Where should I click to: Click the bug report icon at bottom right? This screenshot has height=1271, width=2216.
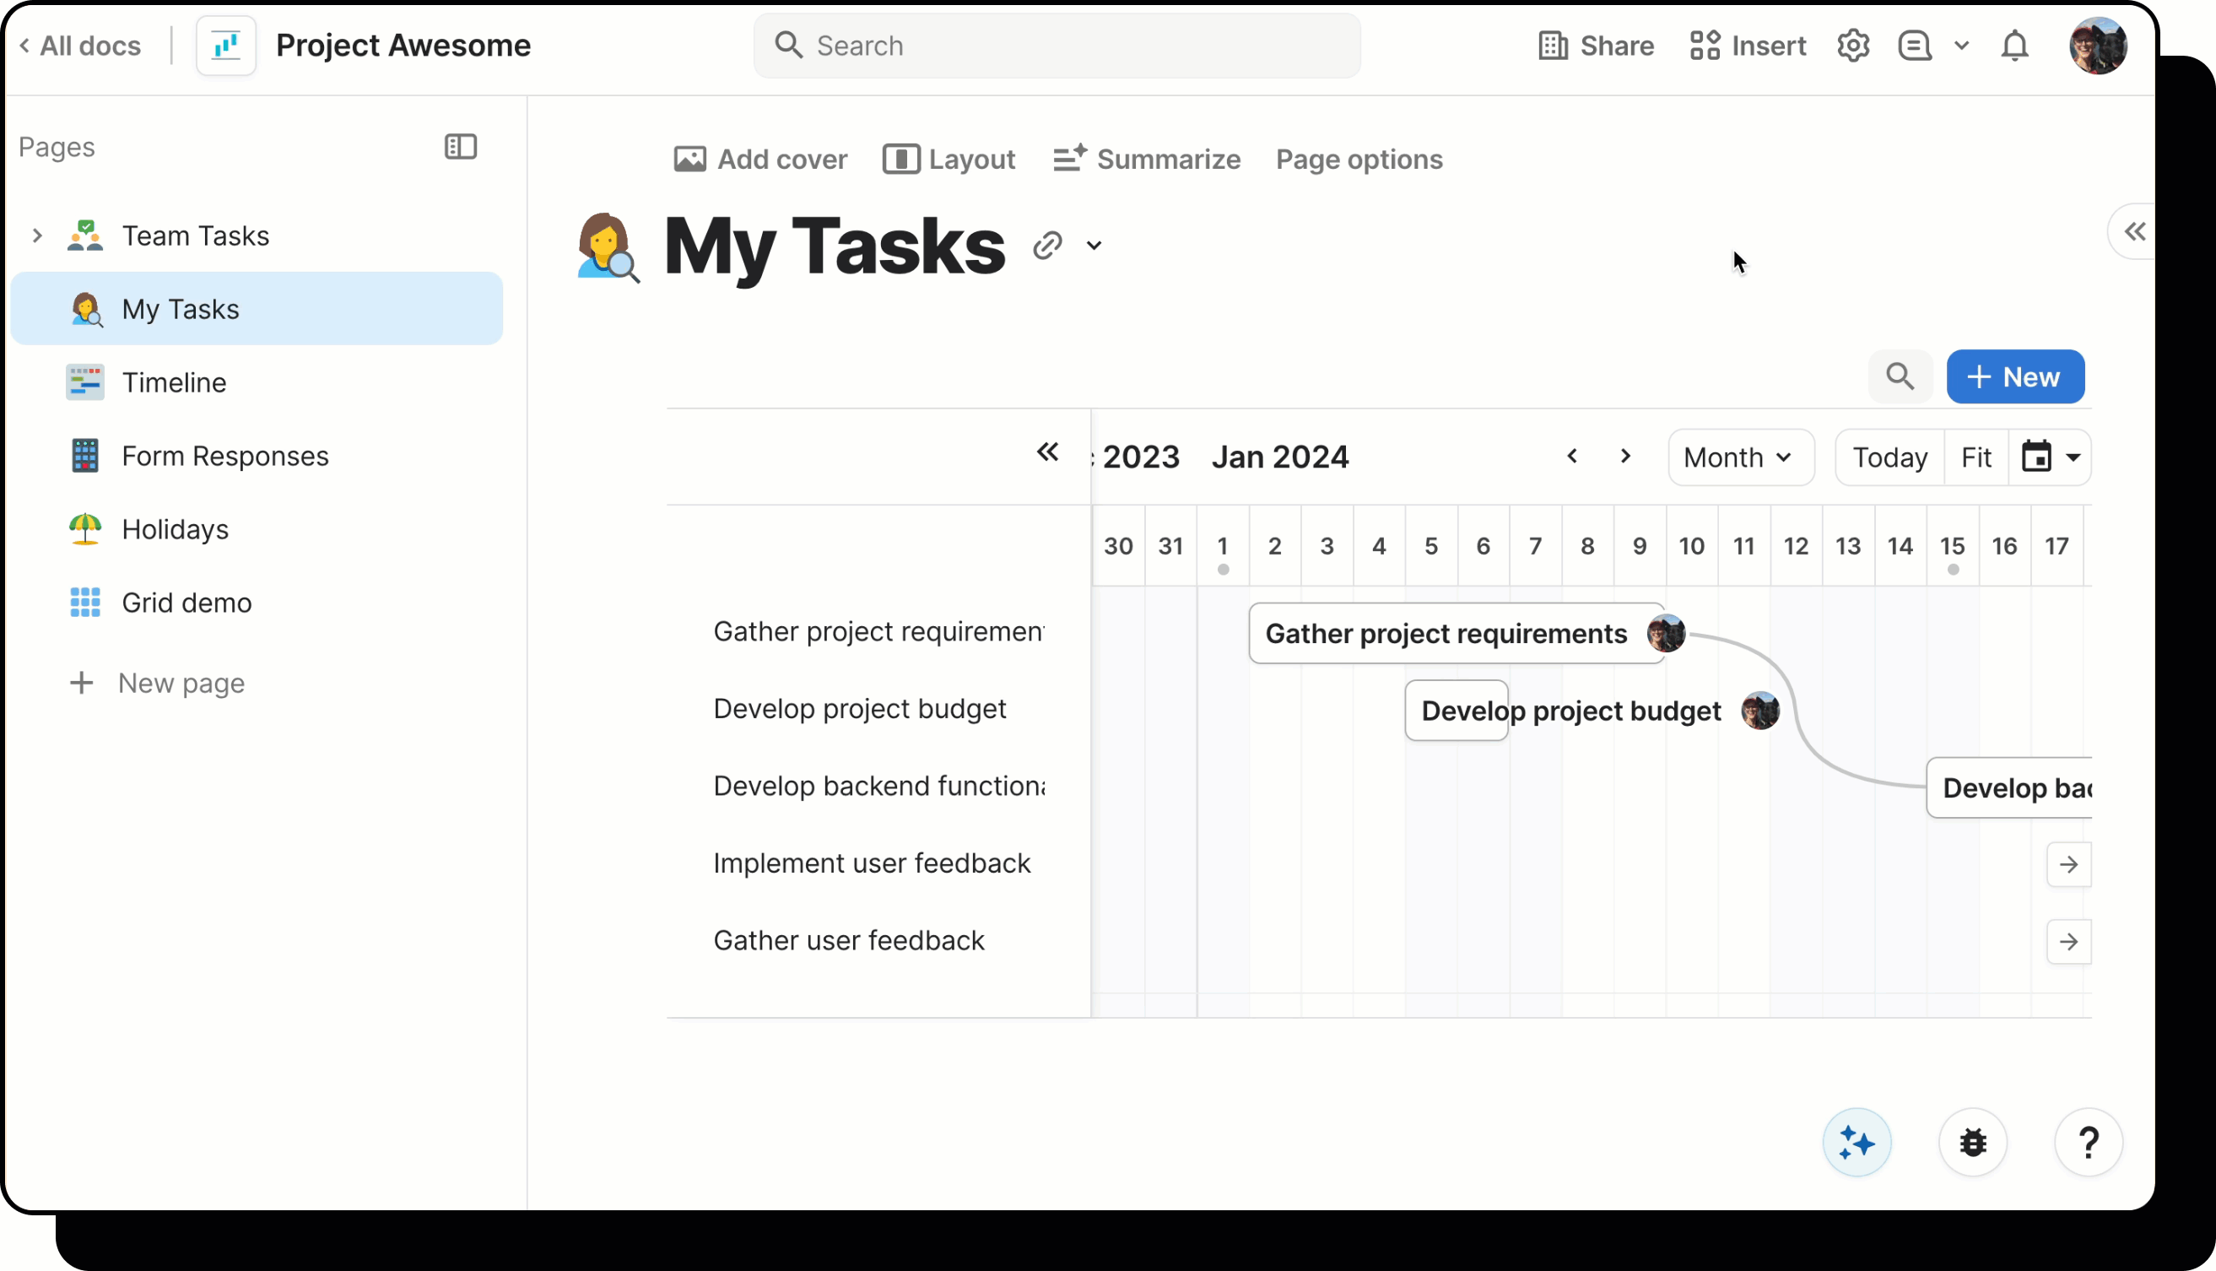1973,1142
